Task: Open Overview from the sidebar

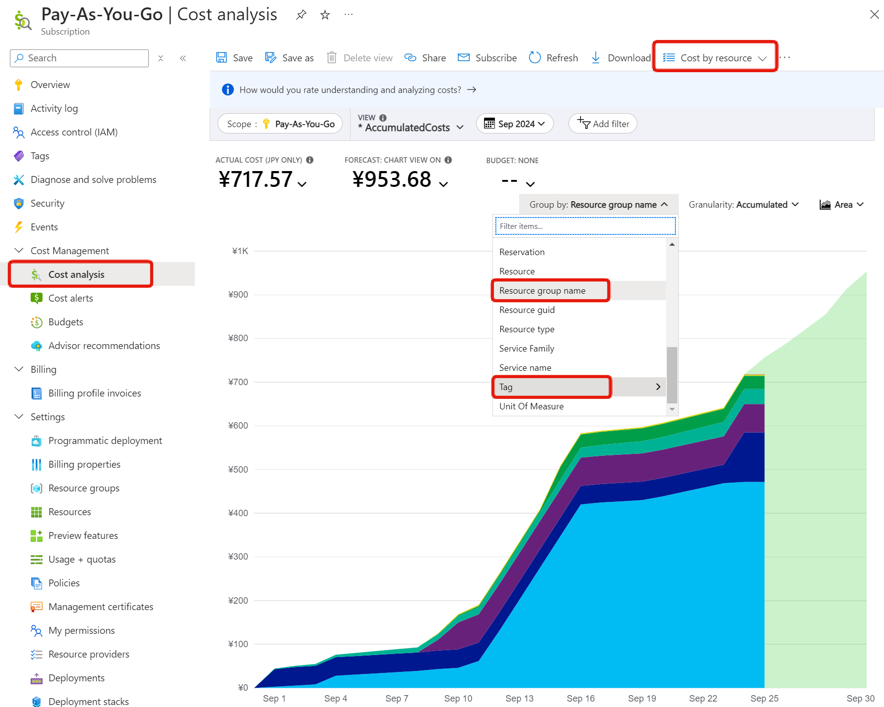Action: [x=50, y=85]
